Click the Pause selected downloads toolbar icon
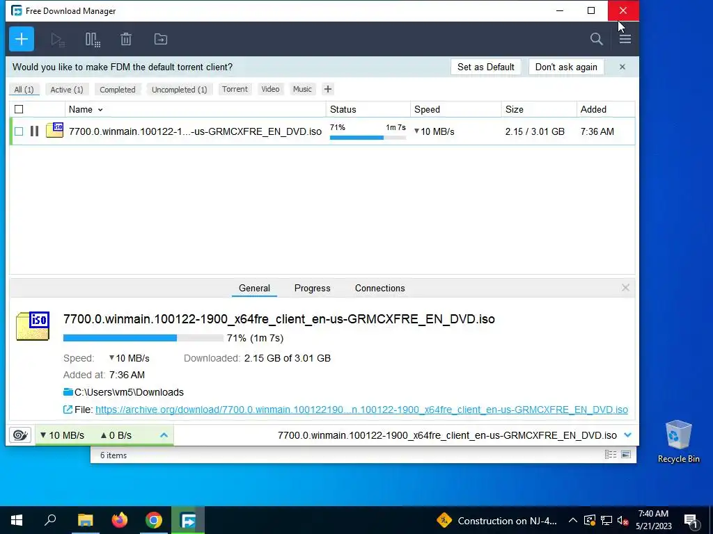Viewport: 713px width, 534px height. click(x=93, y=40)
